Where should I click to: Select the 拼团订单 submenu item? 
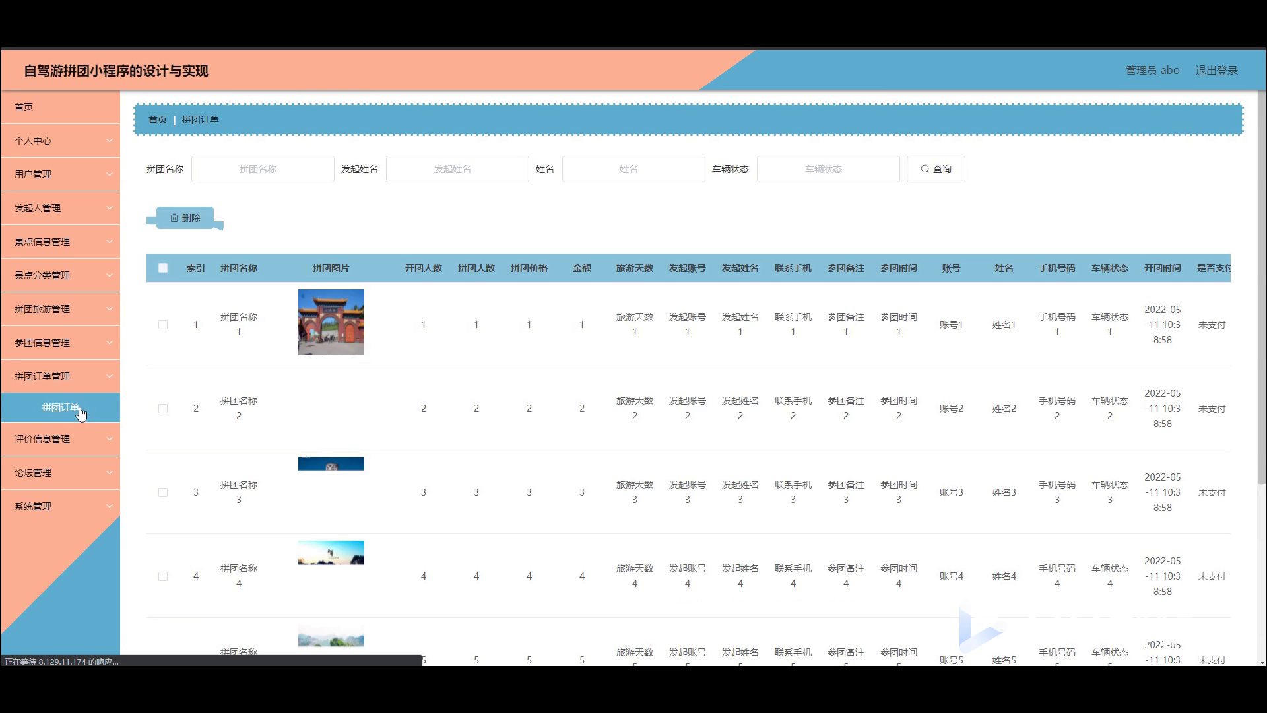pyautogui.click(x=60, y=407)
